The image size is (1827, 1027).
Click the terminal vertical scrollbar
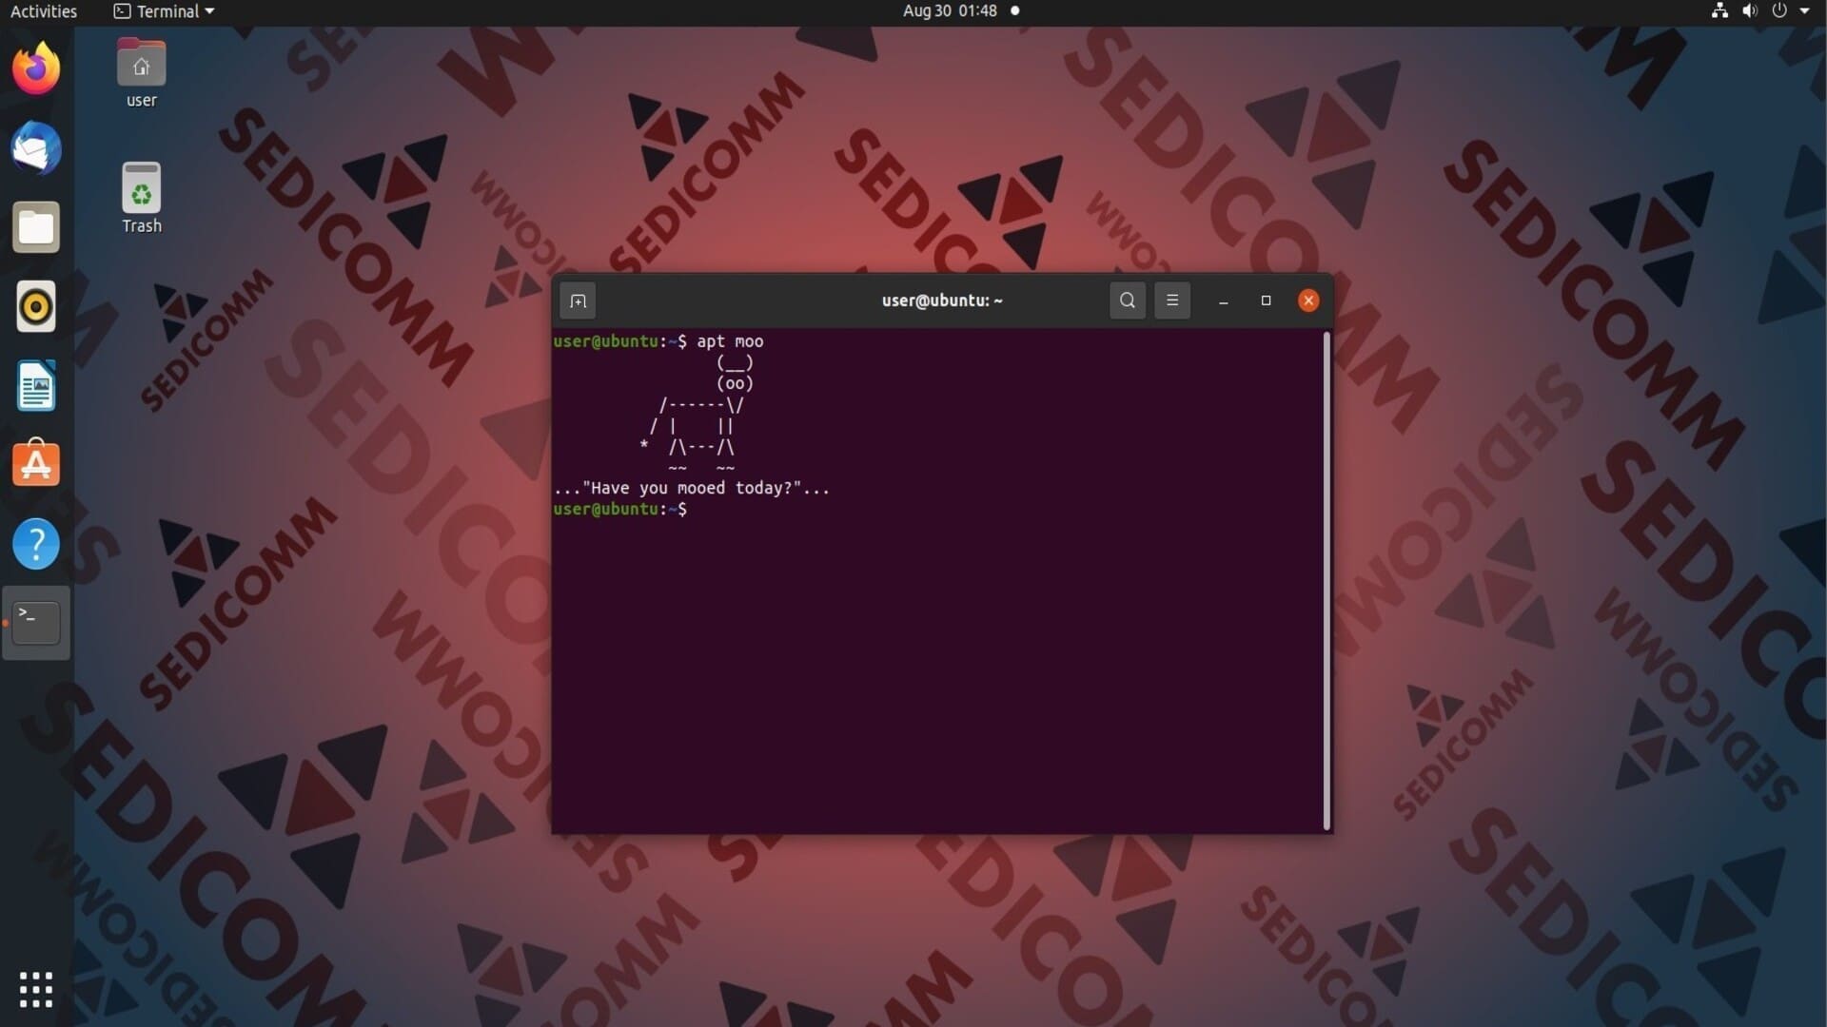point(1326,581)
